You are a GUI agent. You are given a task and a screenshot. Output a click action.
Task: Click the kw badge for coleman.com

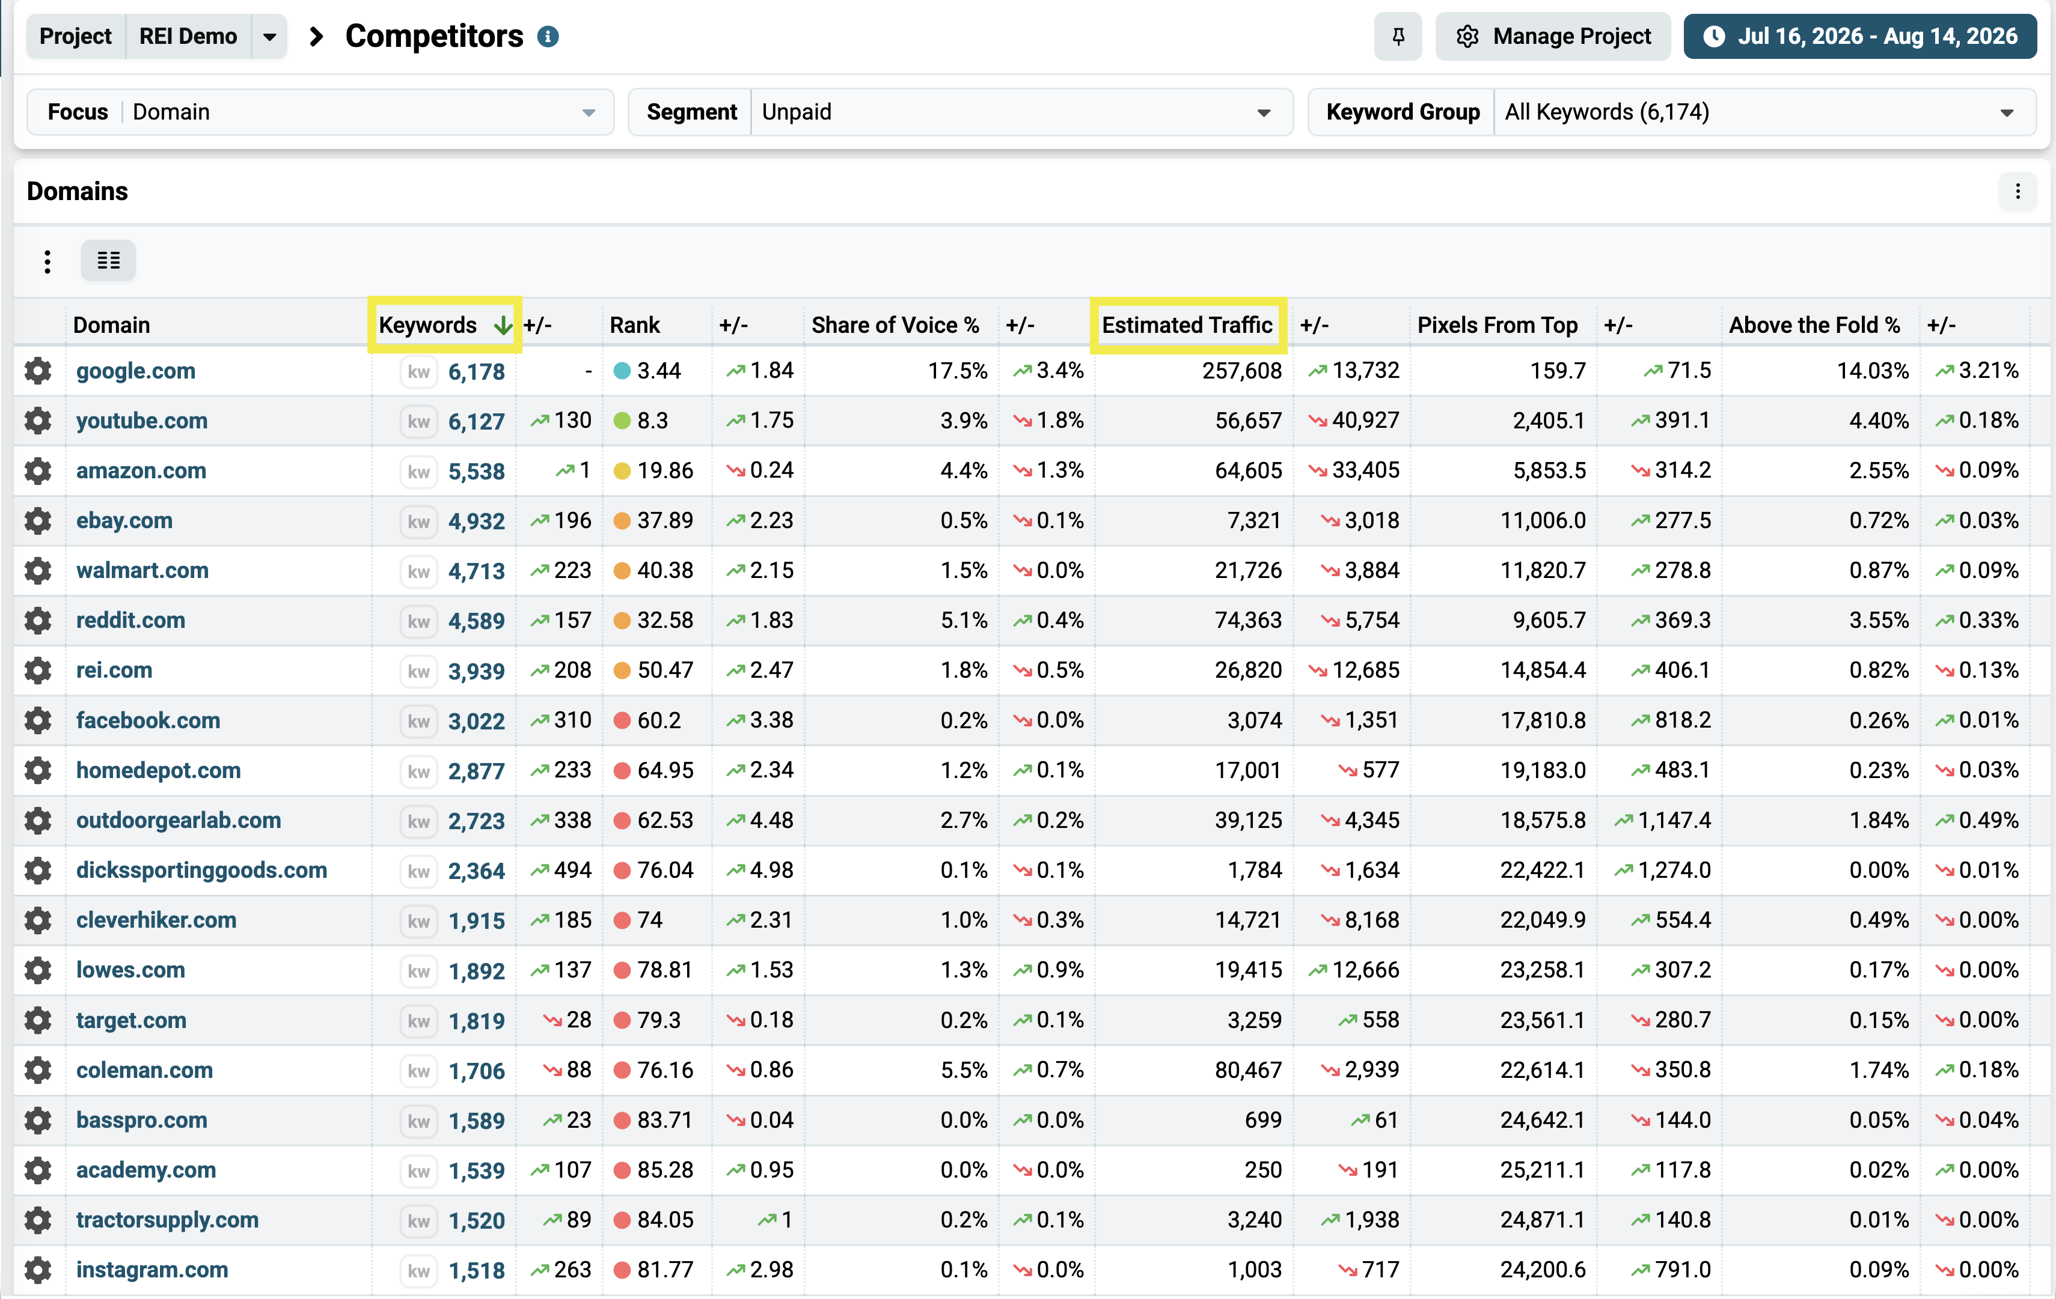[418, 1070]
